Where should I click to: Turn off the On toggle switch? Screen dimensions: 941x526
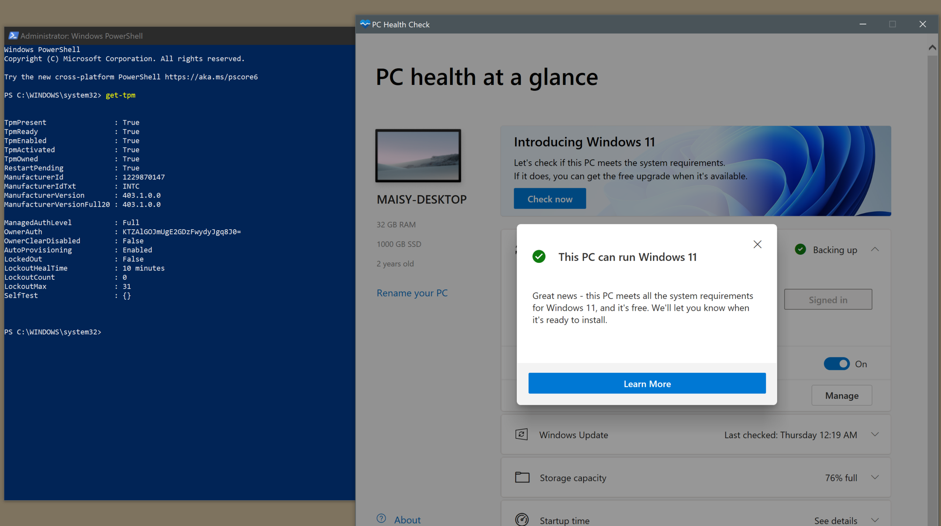click(837, 364)
